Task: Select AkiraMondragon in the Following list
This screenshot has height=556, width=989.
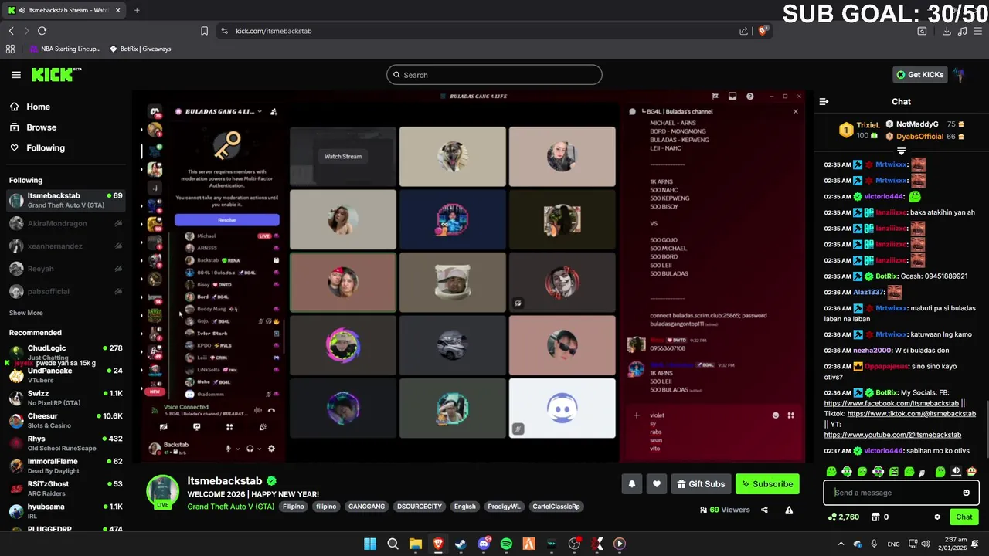Action: [66, 223]
